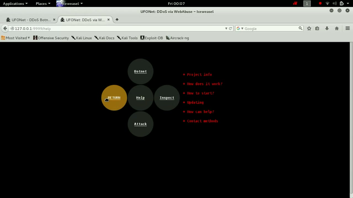The width and height of the screenshot is (353, 198).
Task: Open the Wi-Fi network status icon
Action: click(327, 4)
